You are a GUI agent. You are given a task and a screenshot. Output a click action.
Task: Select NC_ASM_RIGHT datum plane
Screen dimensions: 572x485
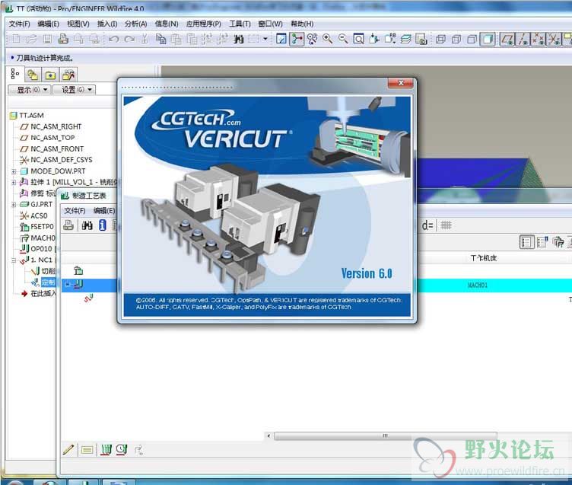tap(56, 126)
